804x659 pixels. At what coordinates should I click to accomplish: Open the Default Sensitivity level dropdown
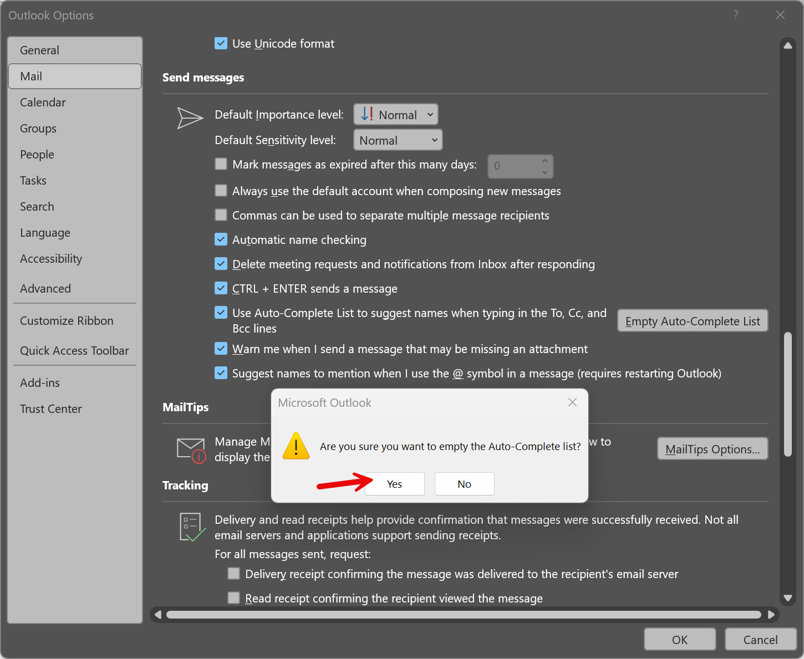pyautogui.click(x=398, y=140)
